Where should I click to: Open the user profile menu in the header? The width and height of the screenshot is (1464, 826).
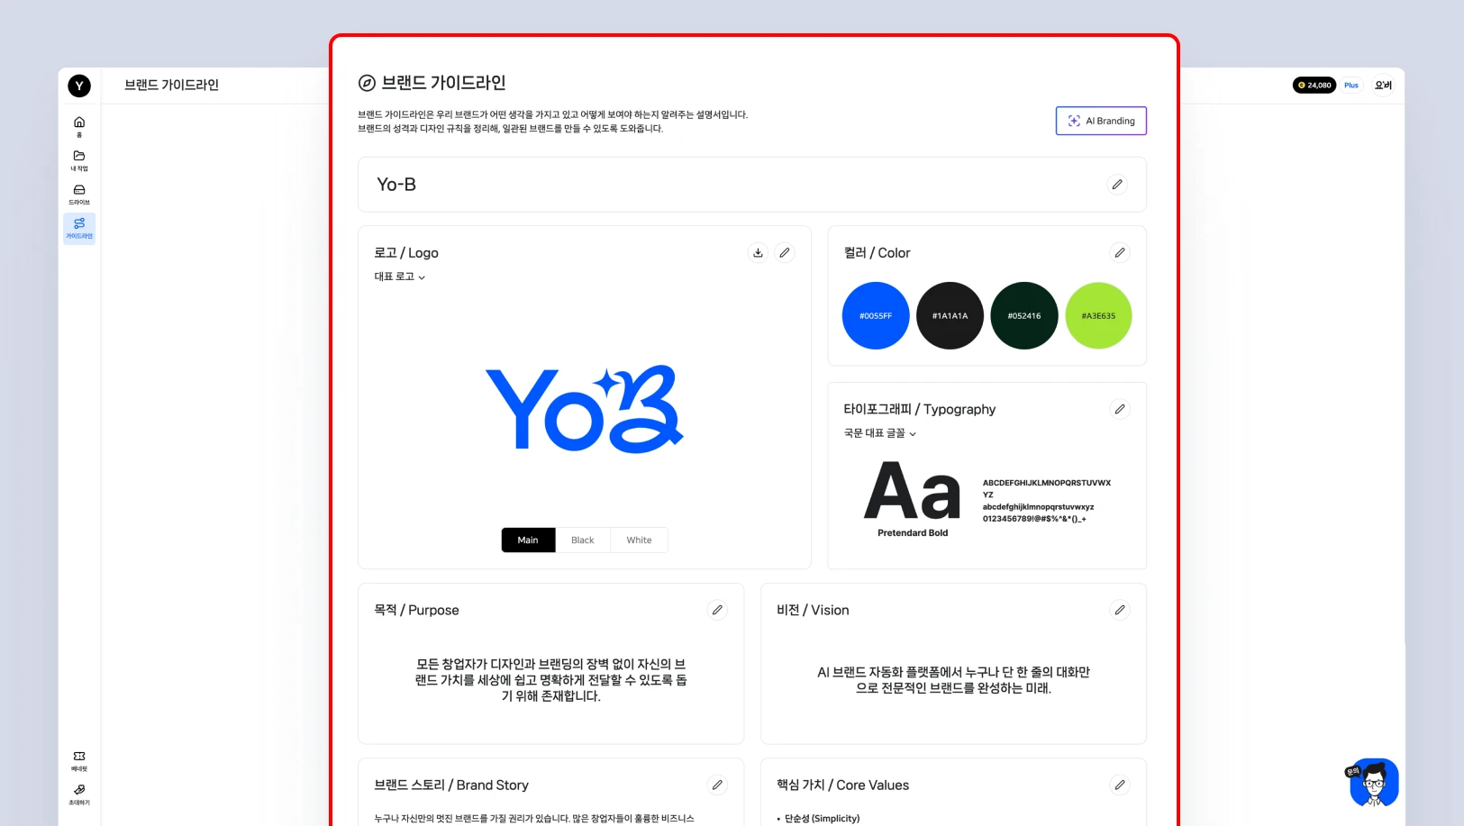point(1383,86)
